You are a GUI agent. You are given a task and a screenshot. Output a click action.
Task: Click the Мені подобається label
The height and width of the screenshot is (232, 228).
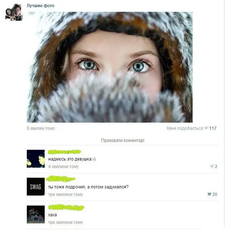[185, 128]
